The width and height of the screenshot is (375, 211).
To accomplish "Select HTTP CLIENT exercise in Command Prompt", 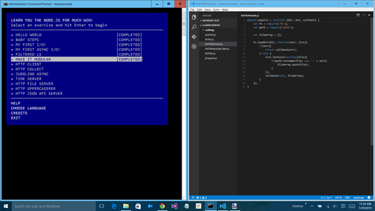I will (x=28, y=64).
